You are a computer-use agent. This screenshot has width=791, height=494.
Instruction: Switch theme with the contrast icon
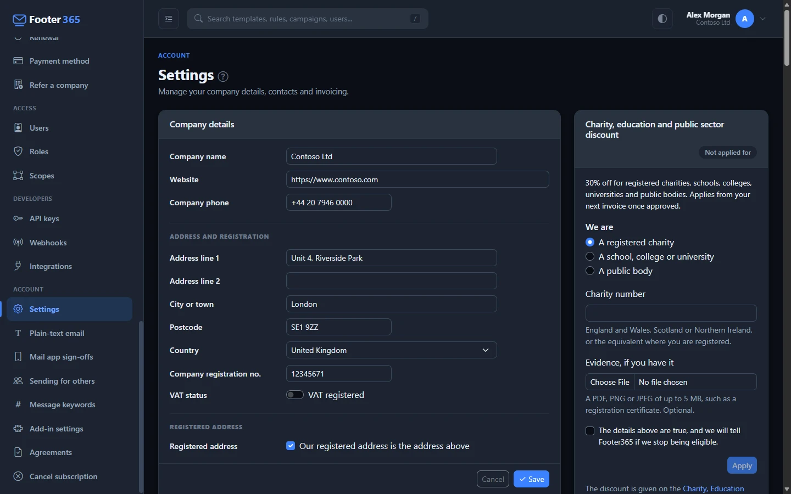tap(662, 19)
